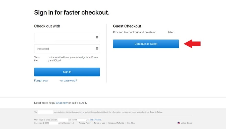Click the Check out with heading

(x=47, y=26)
